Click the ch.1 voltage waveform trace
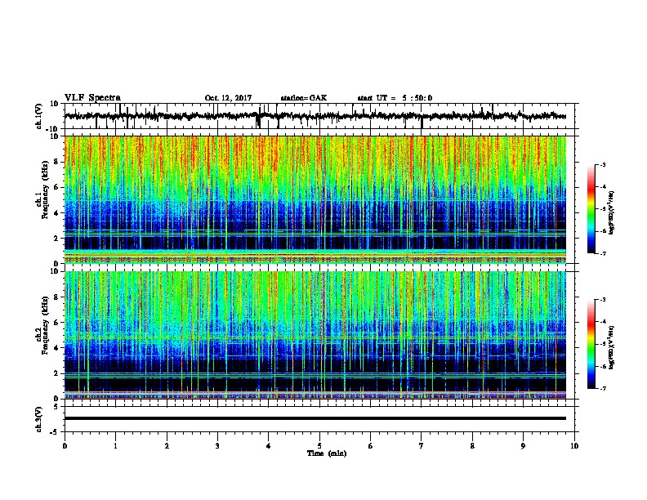 tap(315, 116)
